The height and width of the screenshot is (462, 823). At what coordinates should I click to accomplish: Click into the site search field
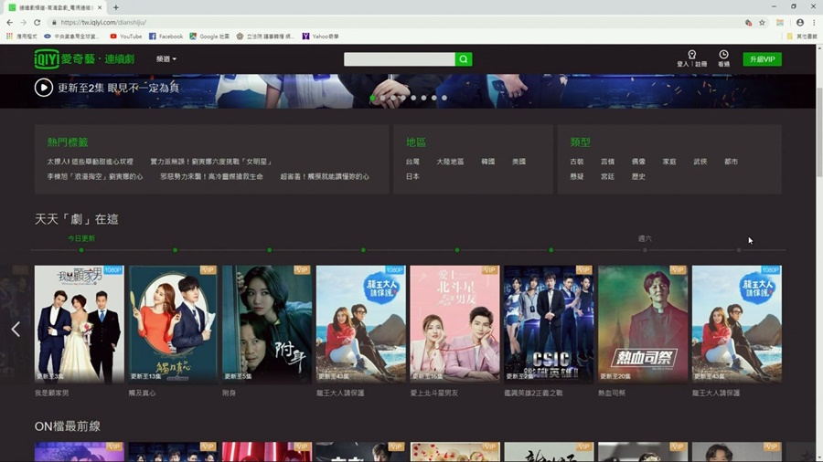(x=399, y=59)
